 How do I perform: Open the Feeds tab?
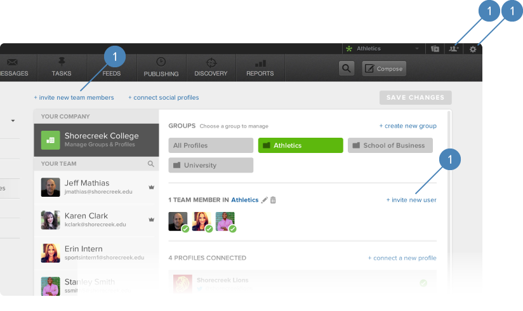(x=112, y=68)
